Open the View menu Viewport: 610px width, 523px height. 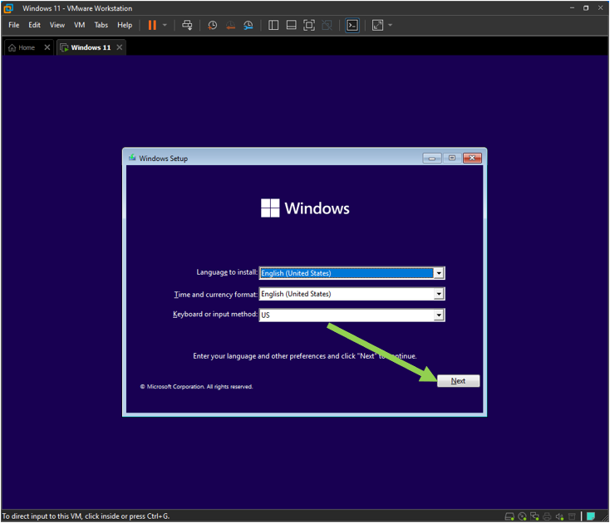57,25
